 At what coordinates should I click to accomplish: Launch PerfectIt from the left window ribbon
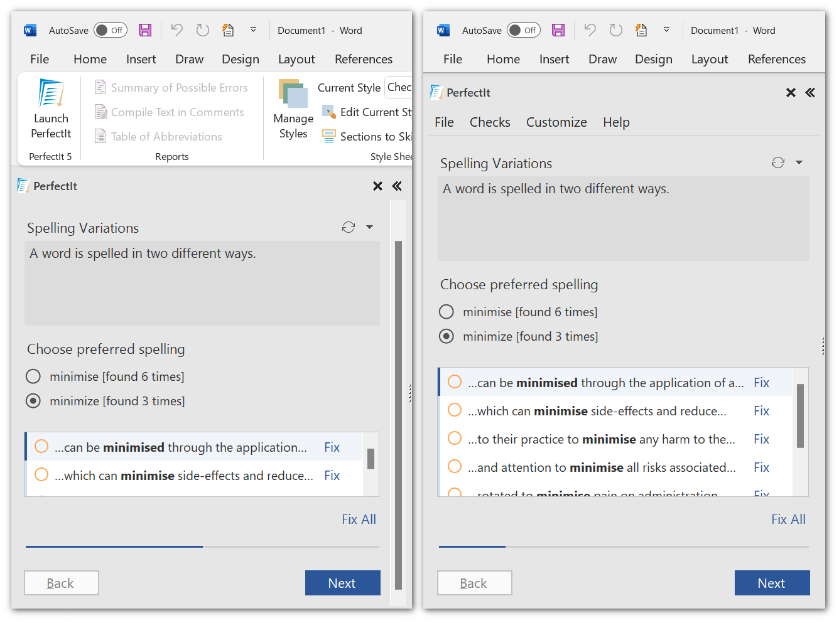click(x=51, y=109)
